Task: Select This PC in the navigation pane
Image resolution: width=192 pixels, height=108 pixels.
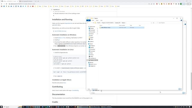Action: pos(91,44)
